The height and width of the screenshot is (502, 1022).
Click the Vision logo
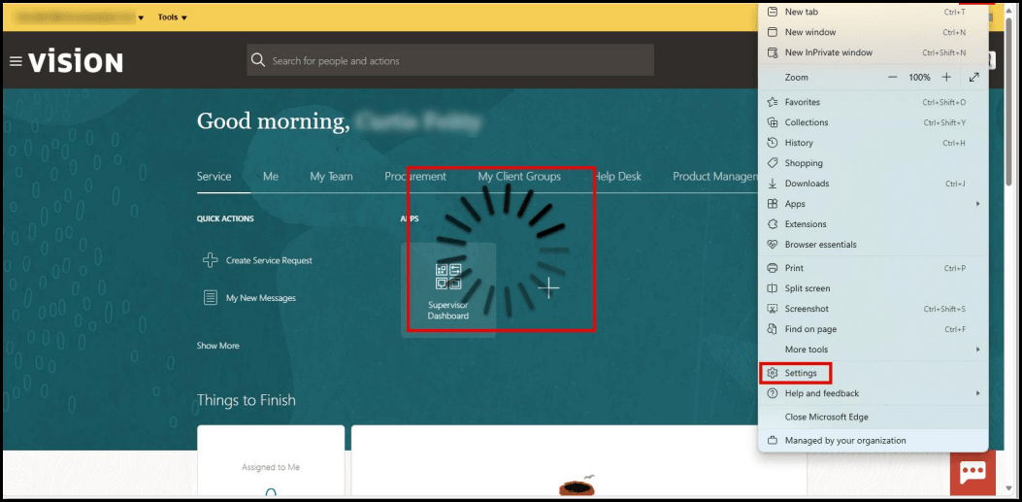76,62
